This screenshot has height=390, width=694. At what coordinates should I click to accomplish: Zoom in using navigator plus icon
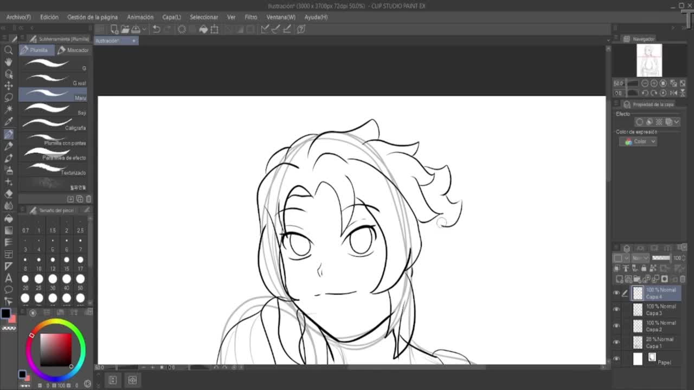[x=654, y=83]
